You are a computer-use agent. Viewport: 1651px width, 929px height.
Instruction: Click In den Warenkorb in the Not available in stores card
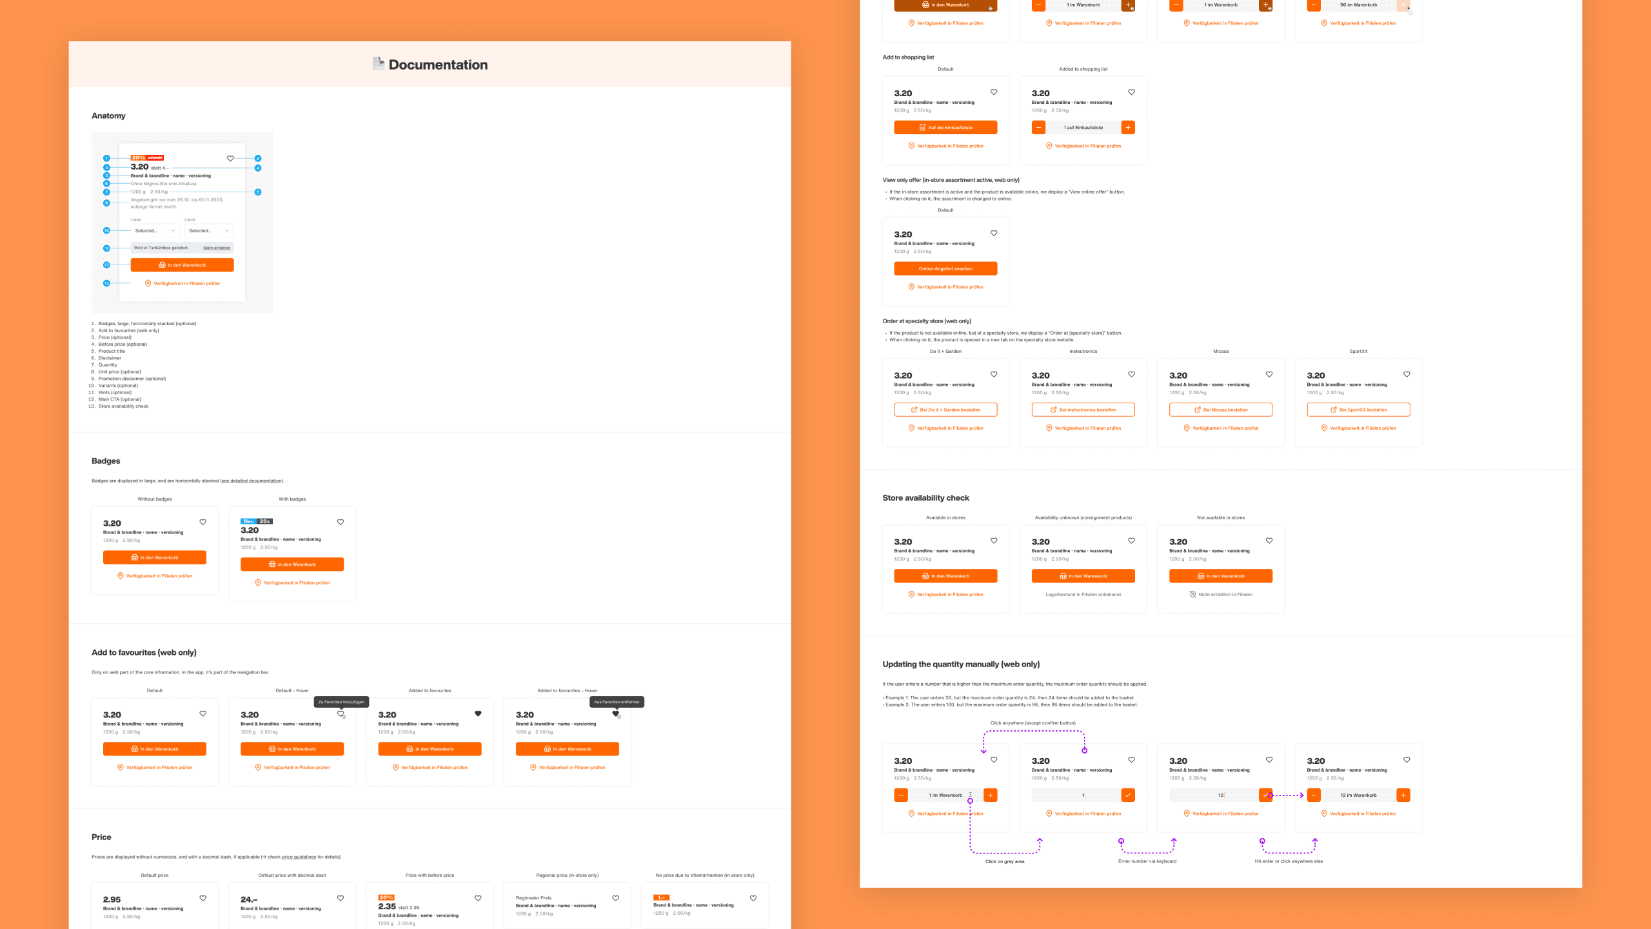1221,576
